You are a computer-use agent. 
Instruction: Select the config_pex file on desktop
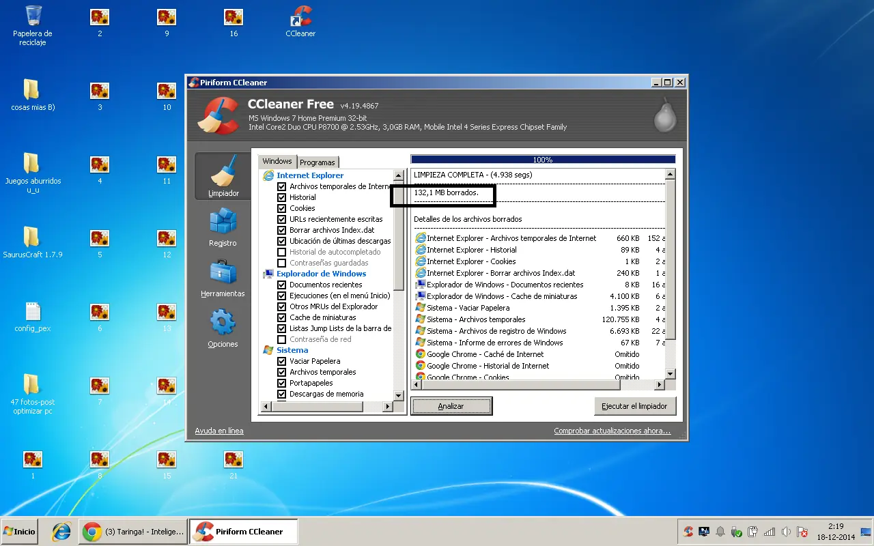(x=33, y=316)
